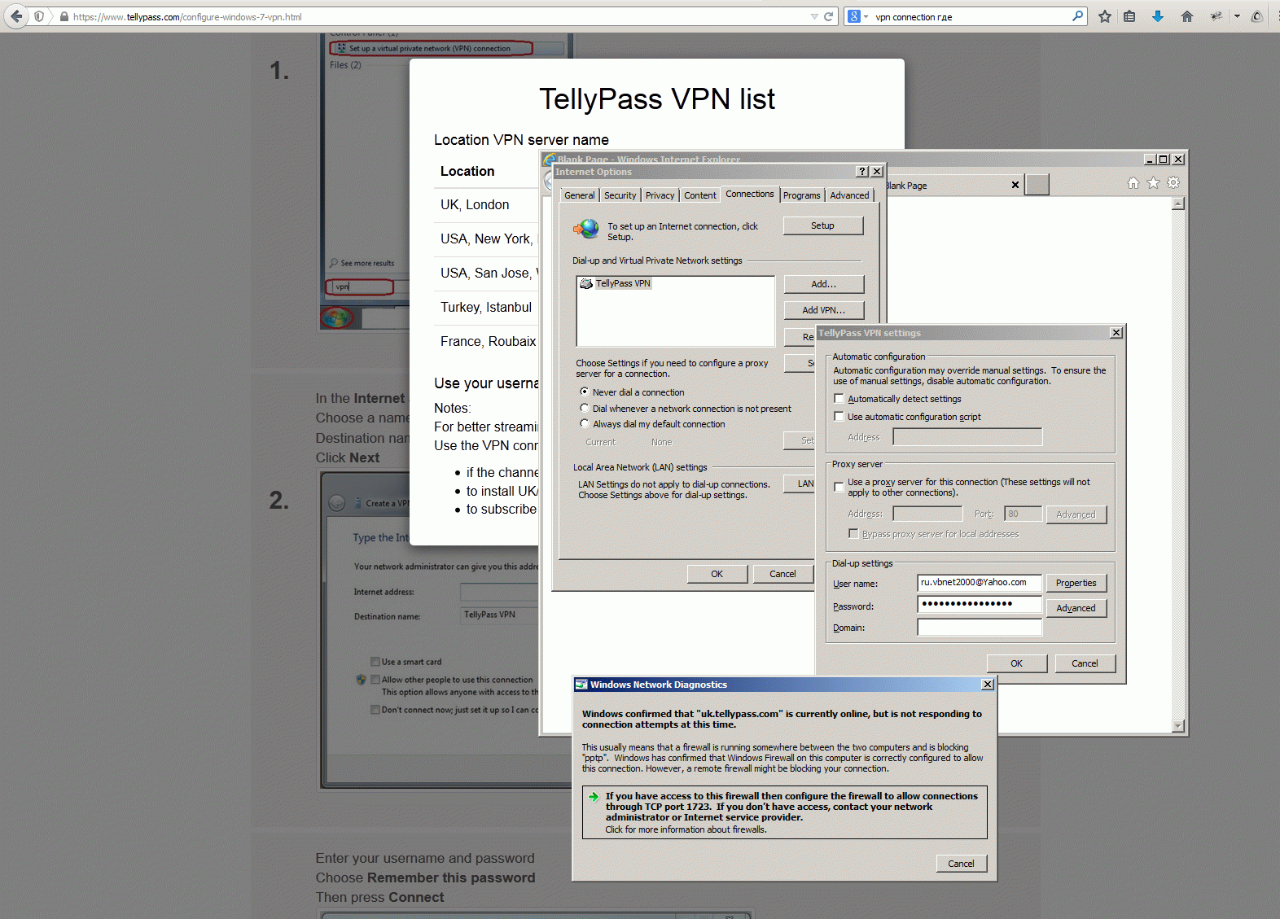Open the Content tab
The image size is (1280, 919).
coord(700,195)
